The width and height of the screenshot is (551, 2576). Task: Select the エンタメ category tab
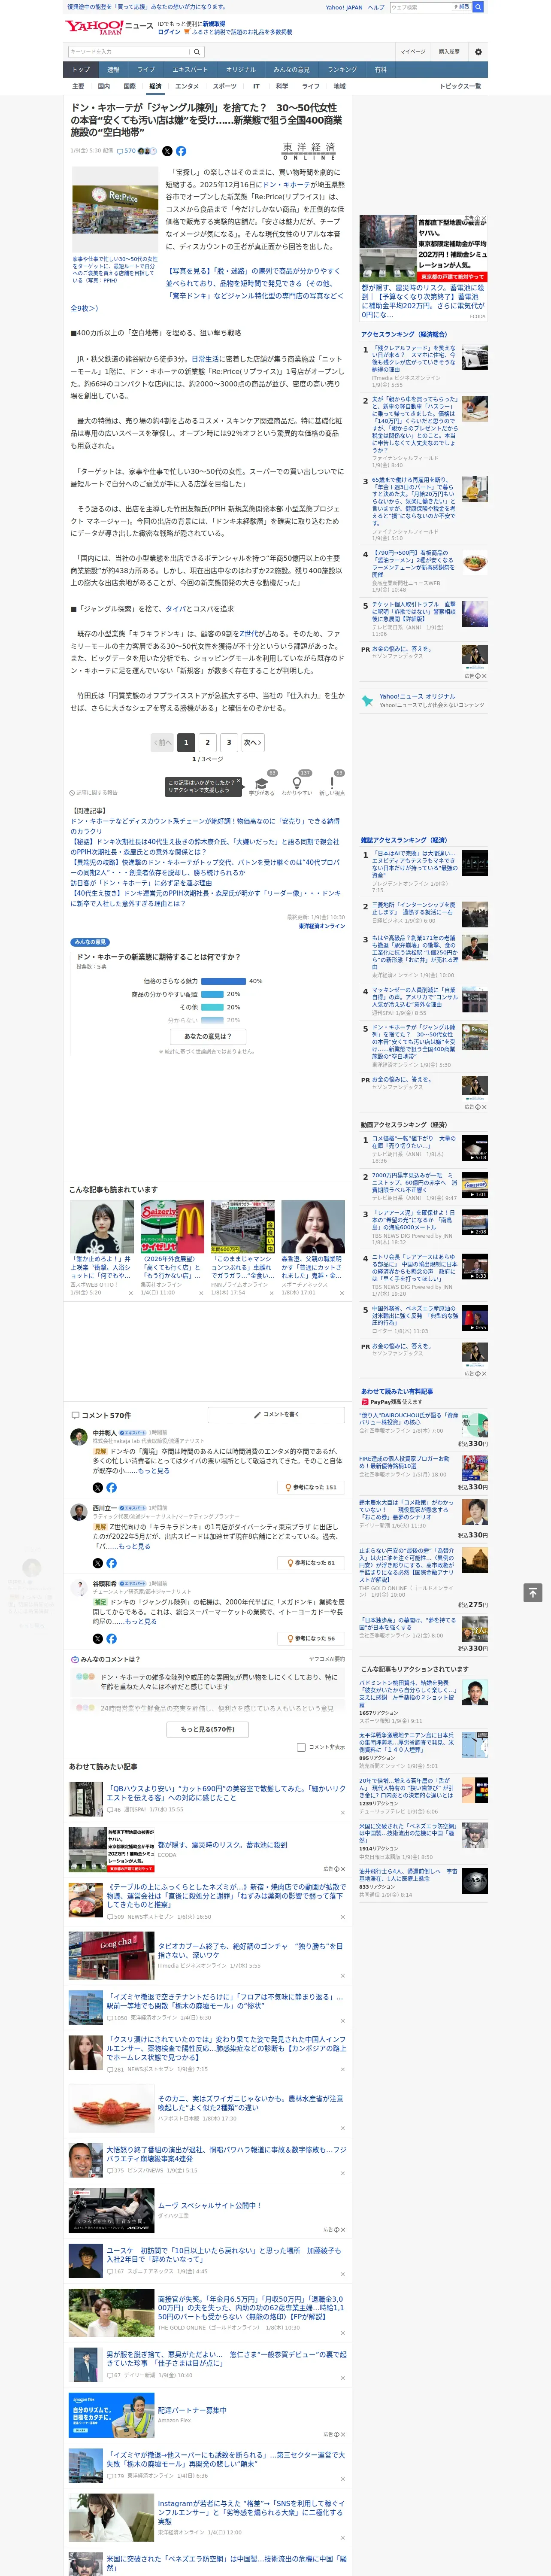187,86
